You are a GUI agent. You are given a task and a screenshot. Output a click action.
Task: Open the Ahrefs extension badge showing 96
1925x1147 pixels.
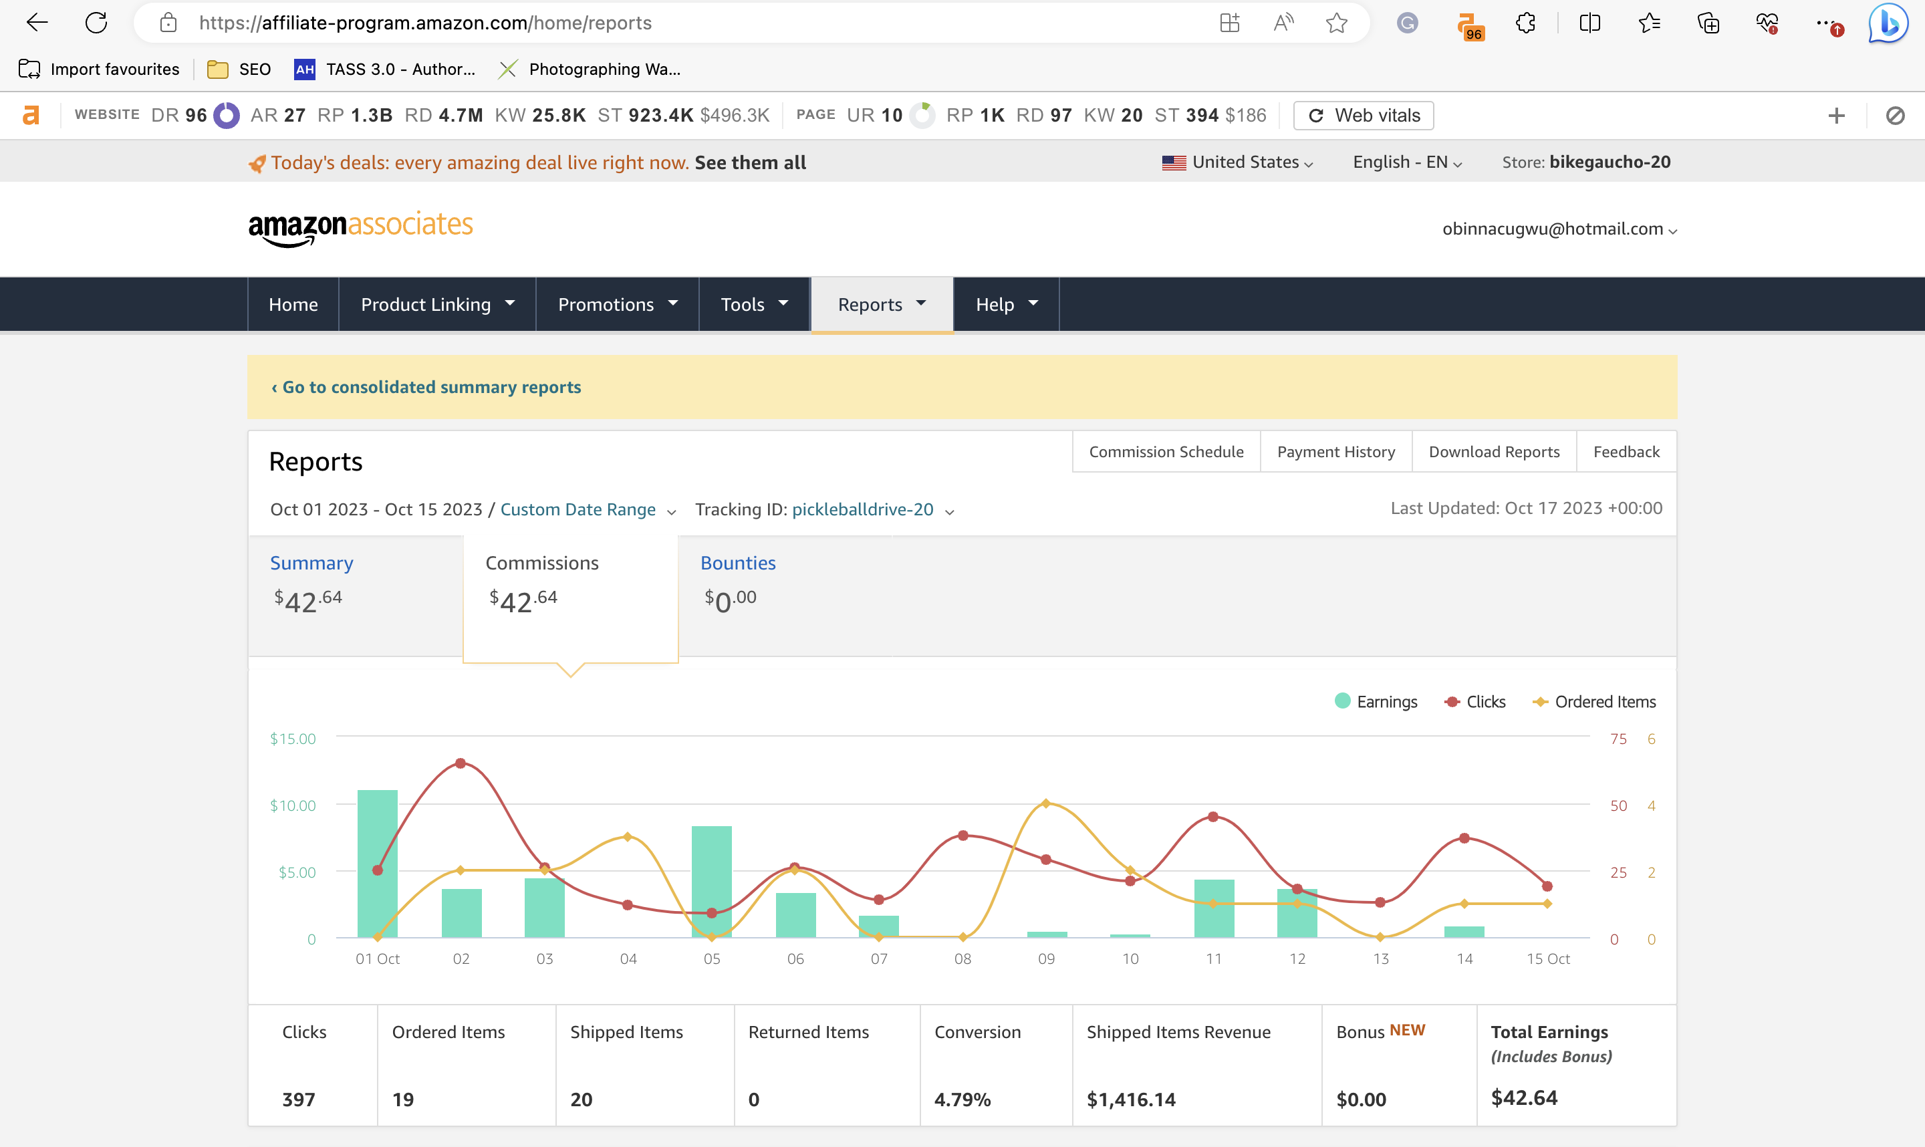coord(1469,25)
